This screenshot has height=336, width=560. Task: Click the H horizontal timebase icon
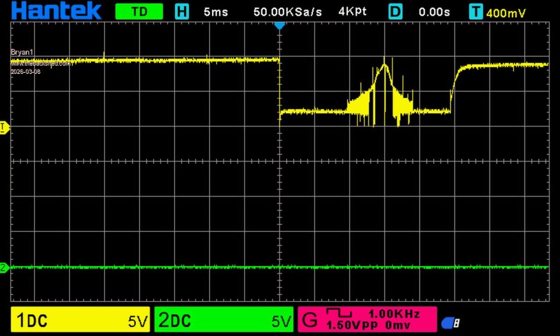coord(182,11)
